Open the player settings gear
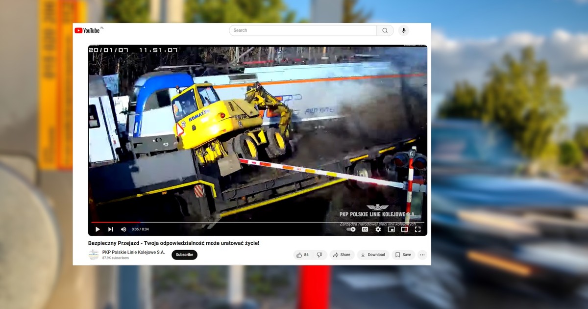 click(x=378, y=229)
